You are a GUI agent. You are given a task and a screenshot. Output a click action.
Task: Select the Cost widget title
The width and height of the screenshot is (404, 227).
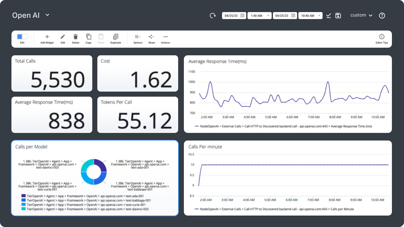pyautogui.click(x=105, y=61)
